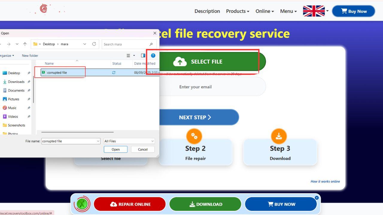383x215 pixels.
Task: Click Desktop in the address path
Action: [49, 44]
